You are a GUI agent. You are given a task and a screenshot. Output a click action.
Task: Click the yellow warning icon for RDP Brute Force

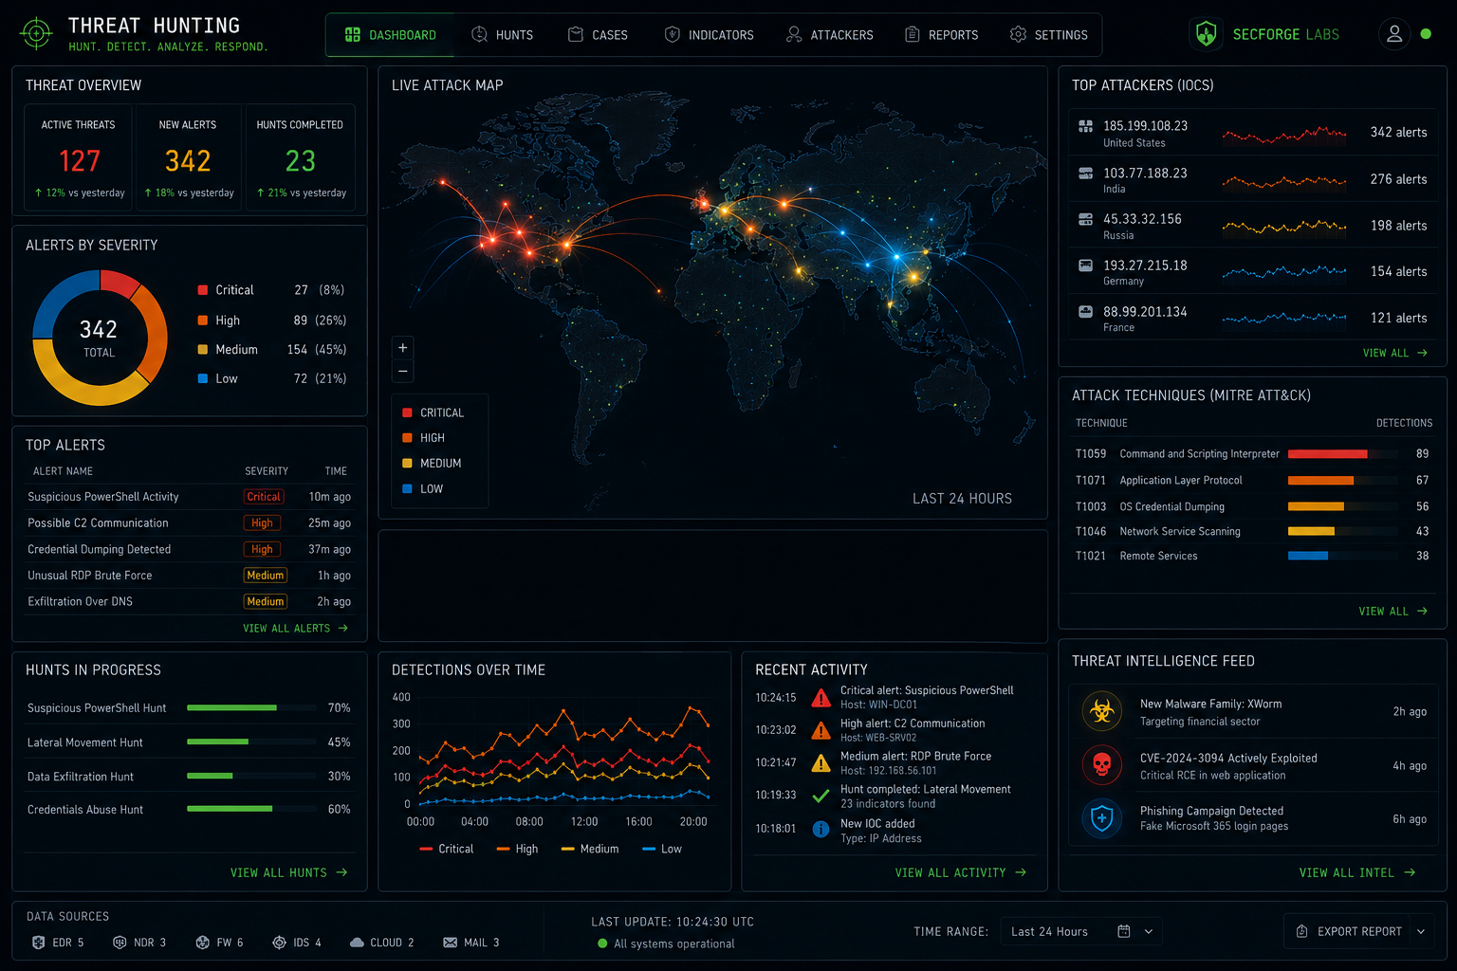pyautogui.click(x=821, y=763)
